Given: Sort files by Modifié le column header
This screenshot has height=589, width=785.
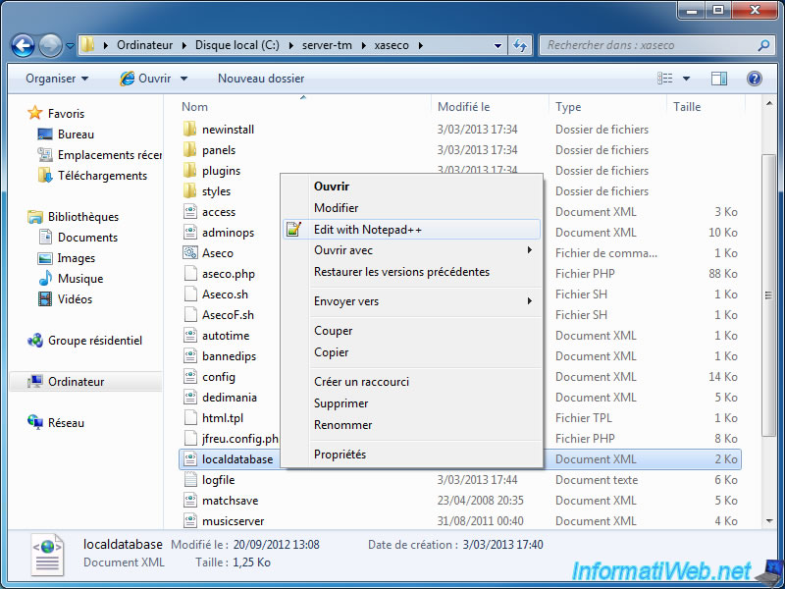Looking at the screenshot, I should pos(464,107).
